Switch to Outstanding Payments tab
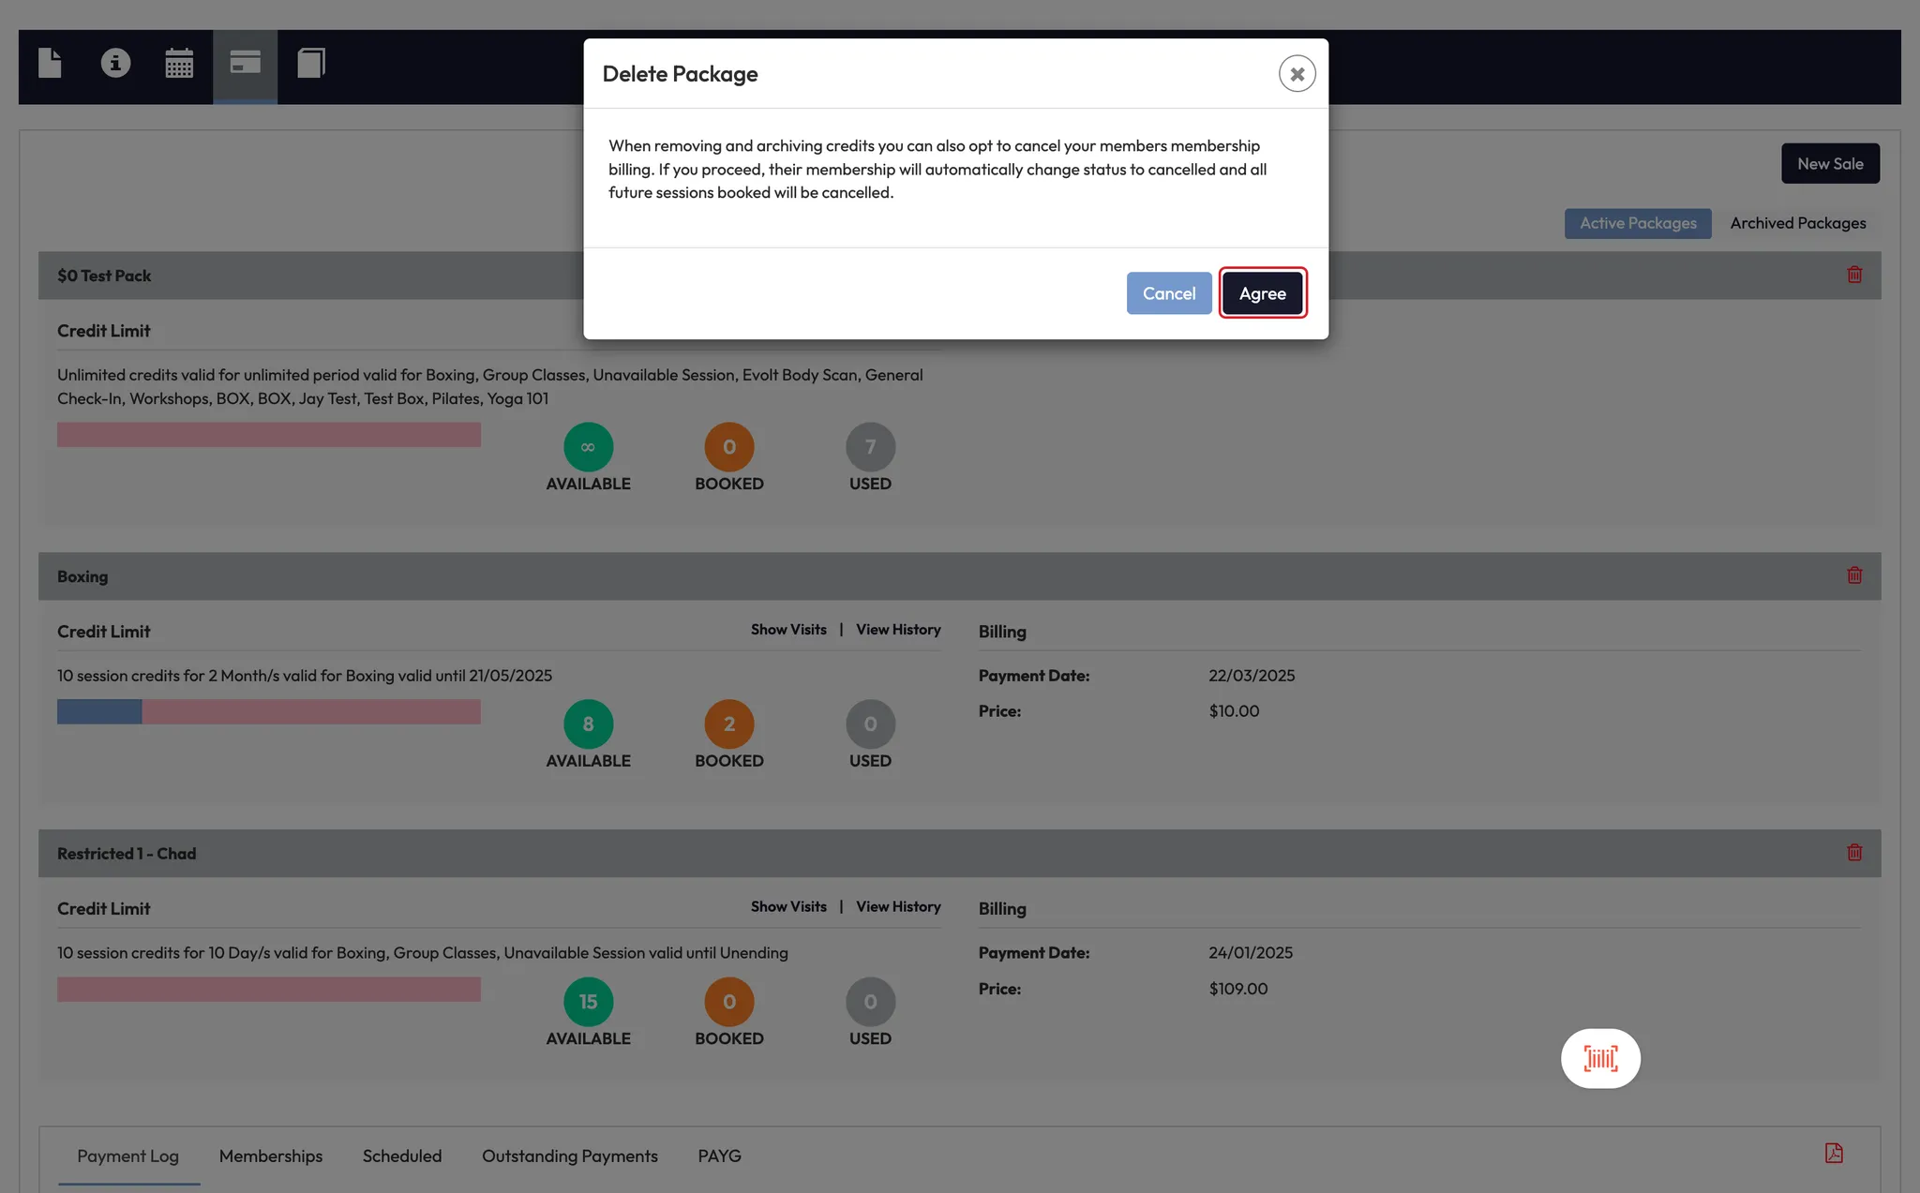The width and height of the screenshot is (1920, 1193). tap(569, 1156)
